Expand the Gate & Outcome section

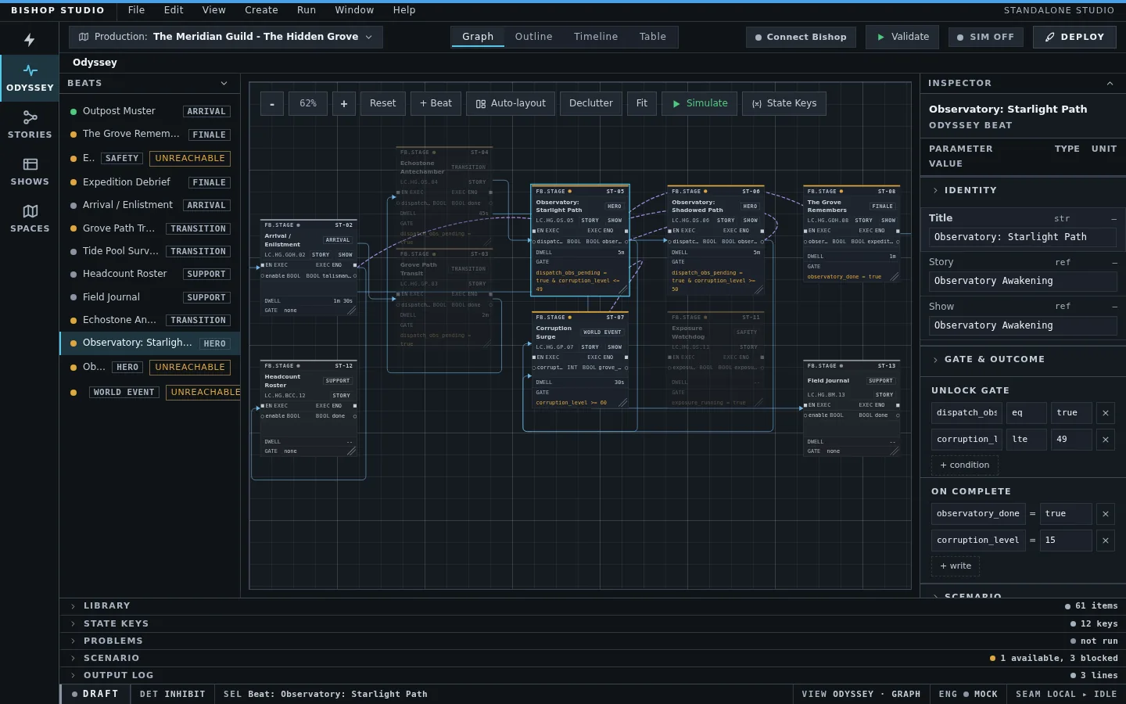pyautogui.click(x=1023, y=359)
